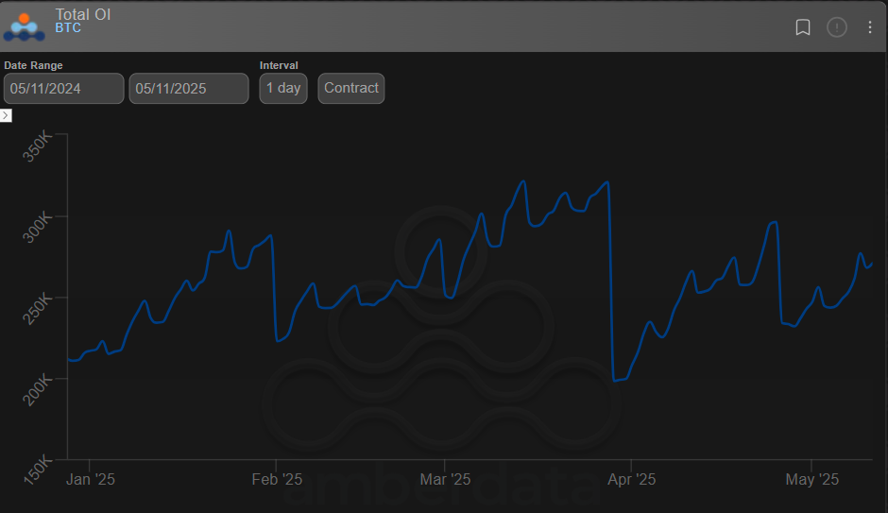This screenshot has height=513, width=888.
Task: Click the 200K y-axis label
Action: (38, 390)
